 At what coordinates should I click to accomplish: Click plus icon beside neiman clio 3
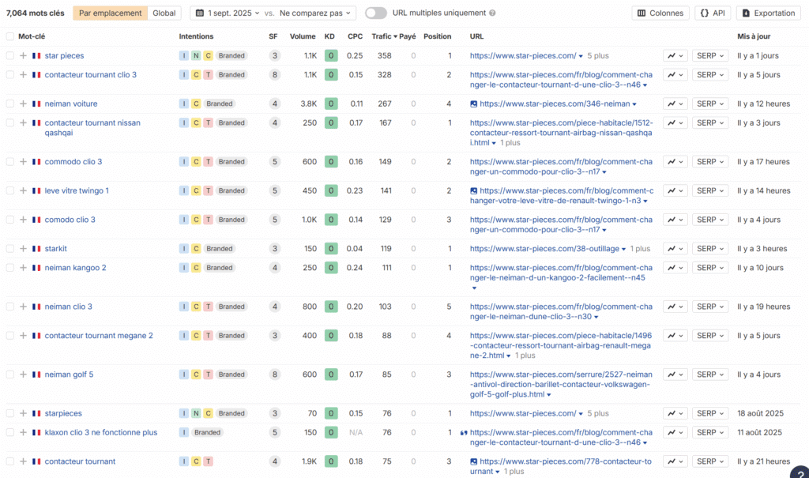[23, 307]
